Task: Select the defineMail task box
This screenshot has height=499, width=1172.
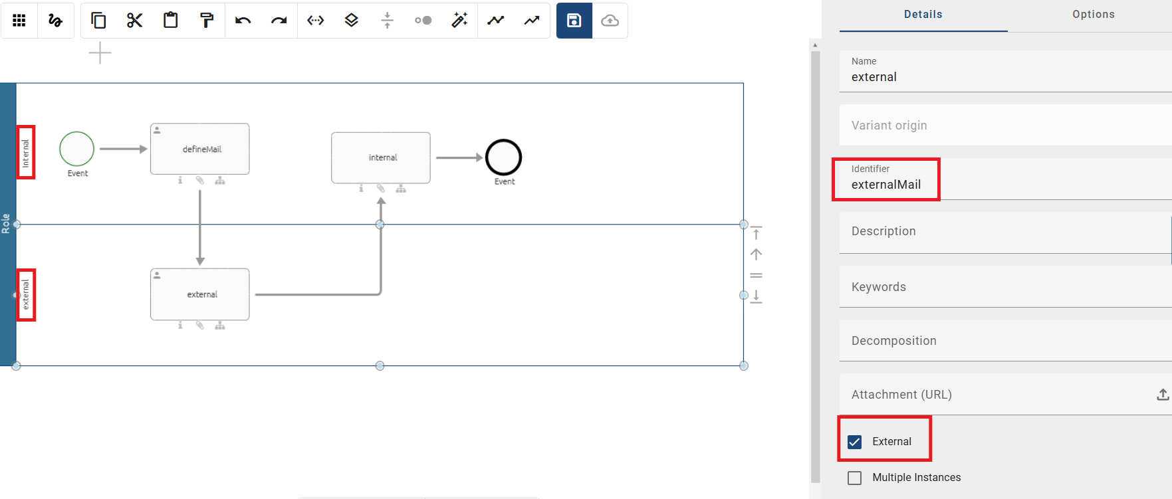Action: click(x=200, y=149)
